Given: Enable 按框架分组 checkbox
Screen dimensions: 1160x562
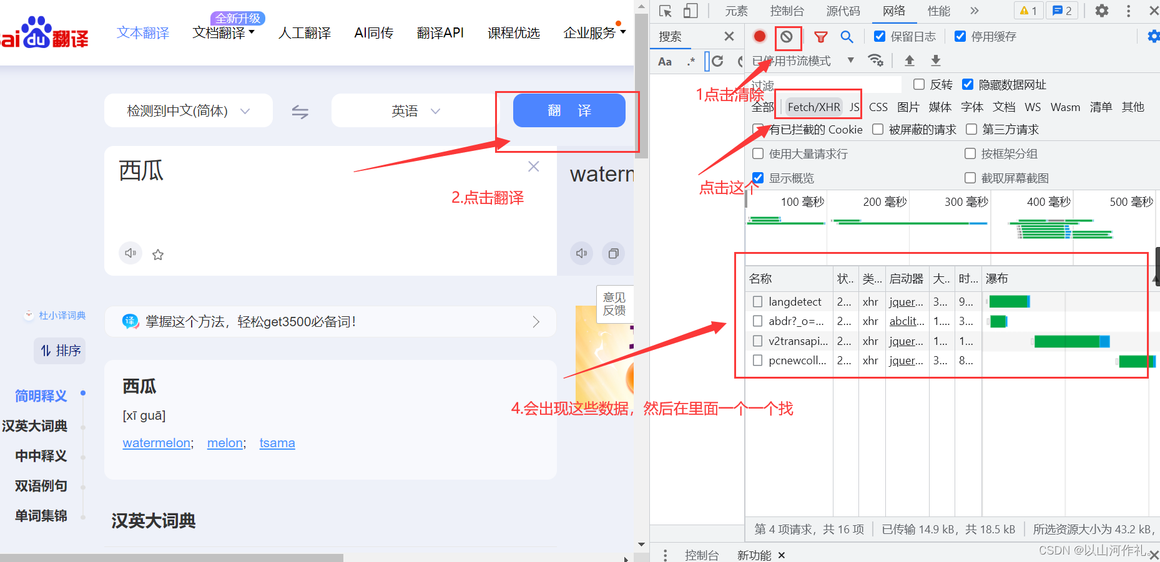Looking at the screenshot, I should click(970, 153).
